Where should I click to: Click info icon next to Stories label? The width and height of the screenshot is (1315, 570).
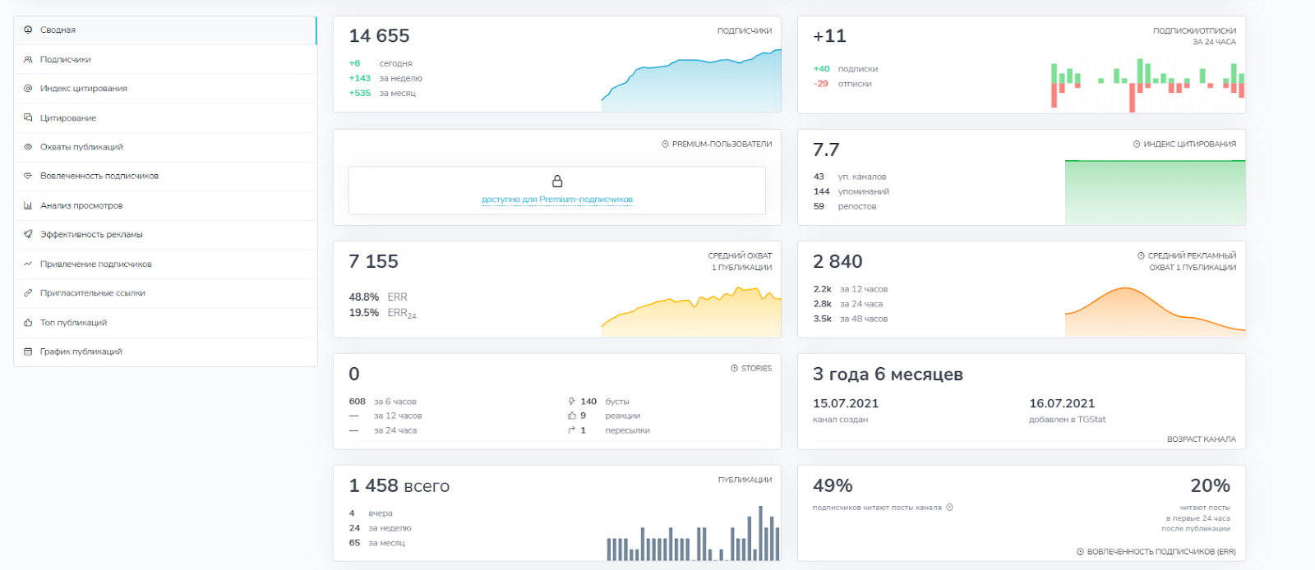(x=734, y=369)
